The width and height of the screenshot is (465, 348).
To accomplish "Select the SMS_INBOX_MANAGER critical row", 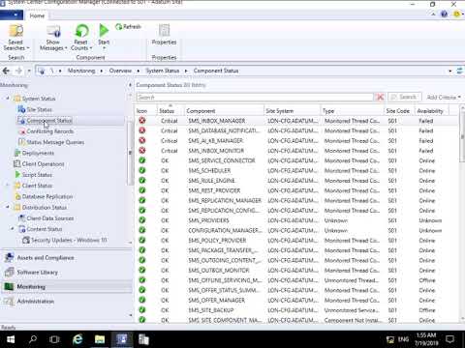I will [x=296, y=121].
